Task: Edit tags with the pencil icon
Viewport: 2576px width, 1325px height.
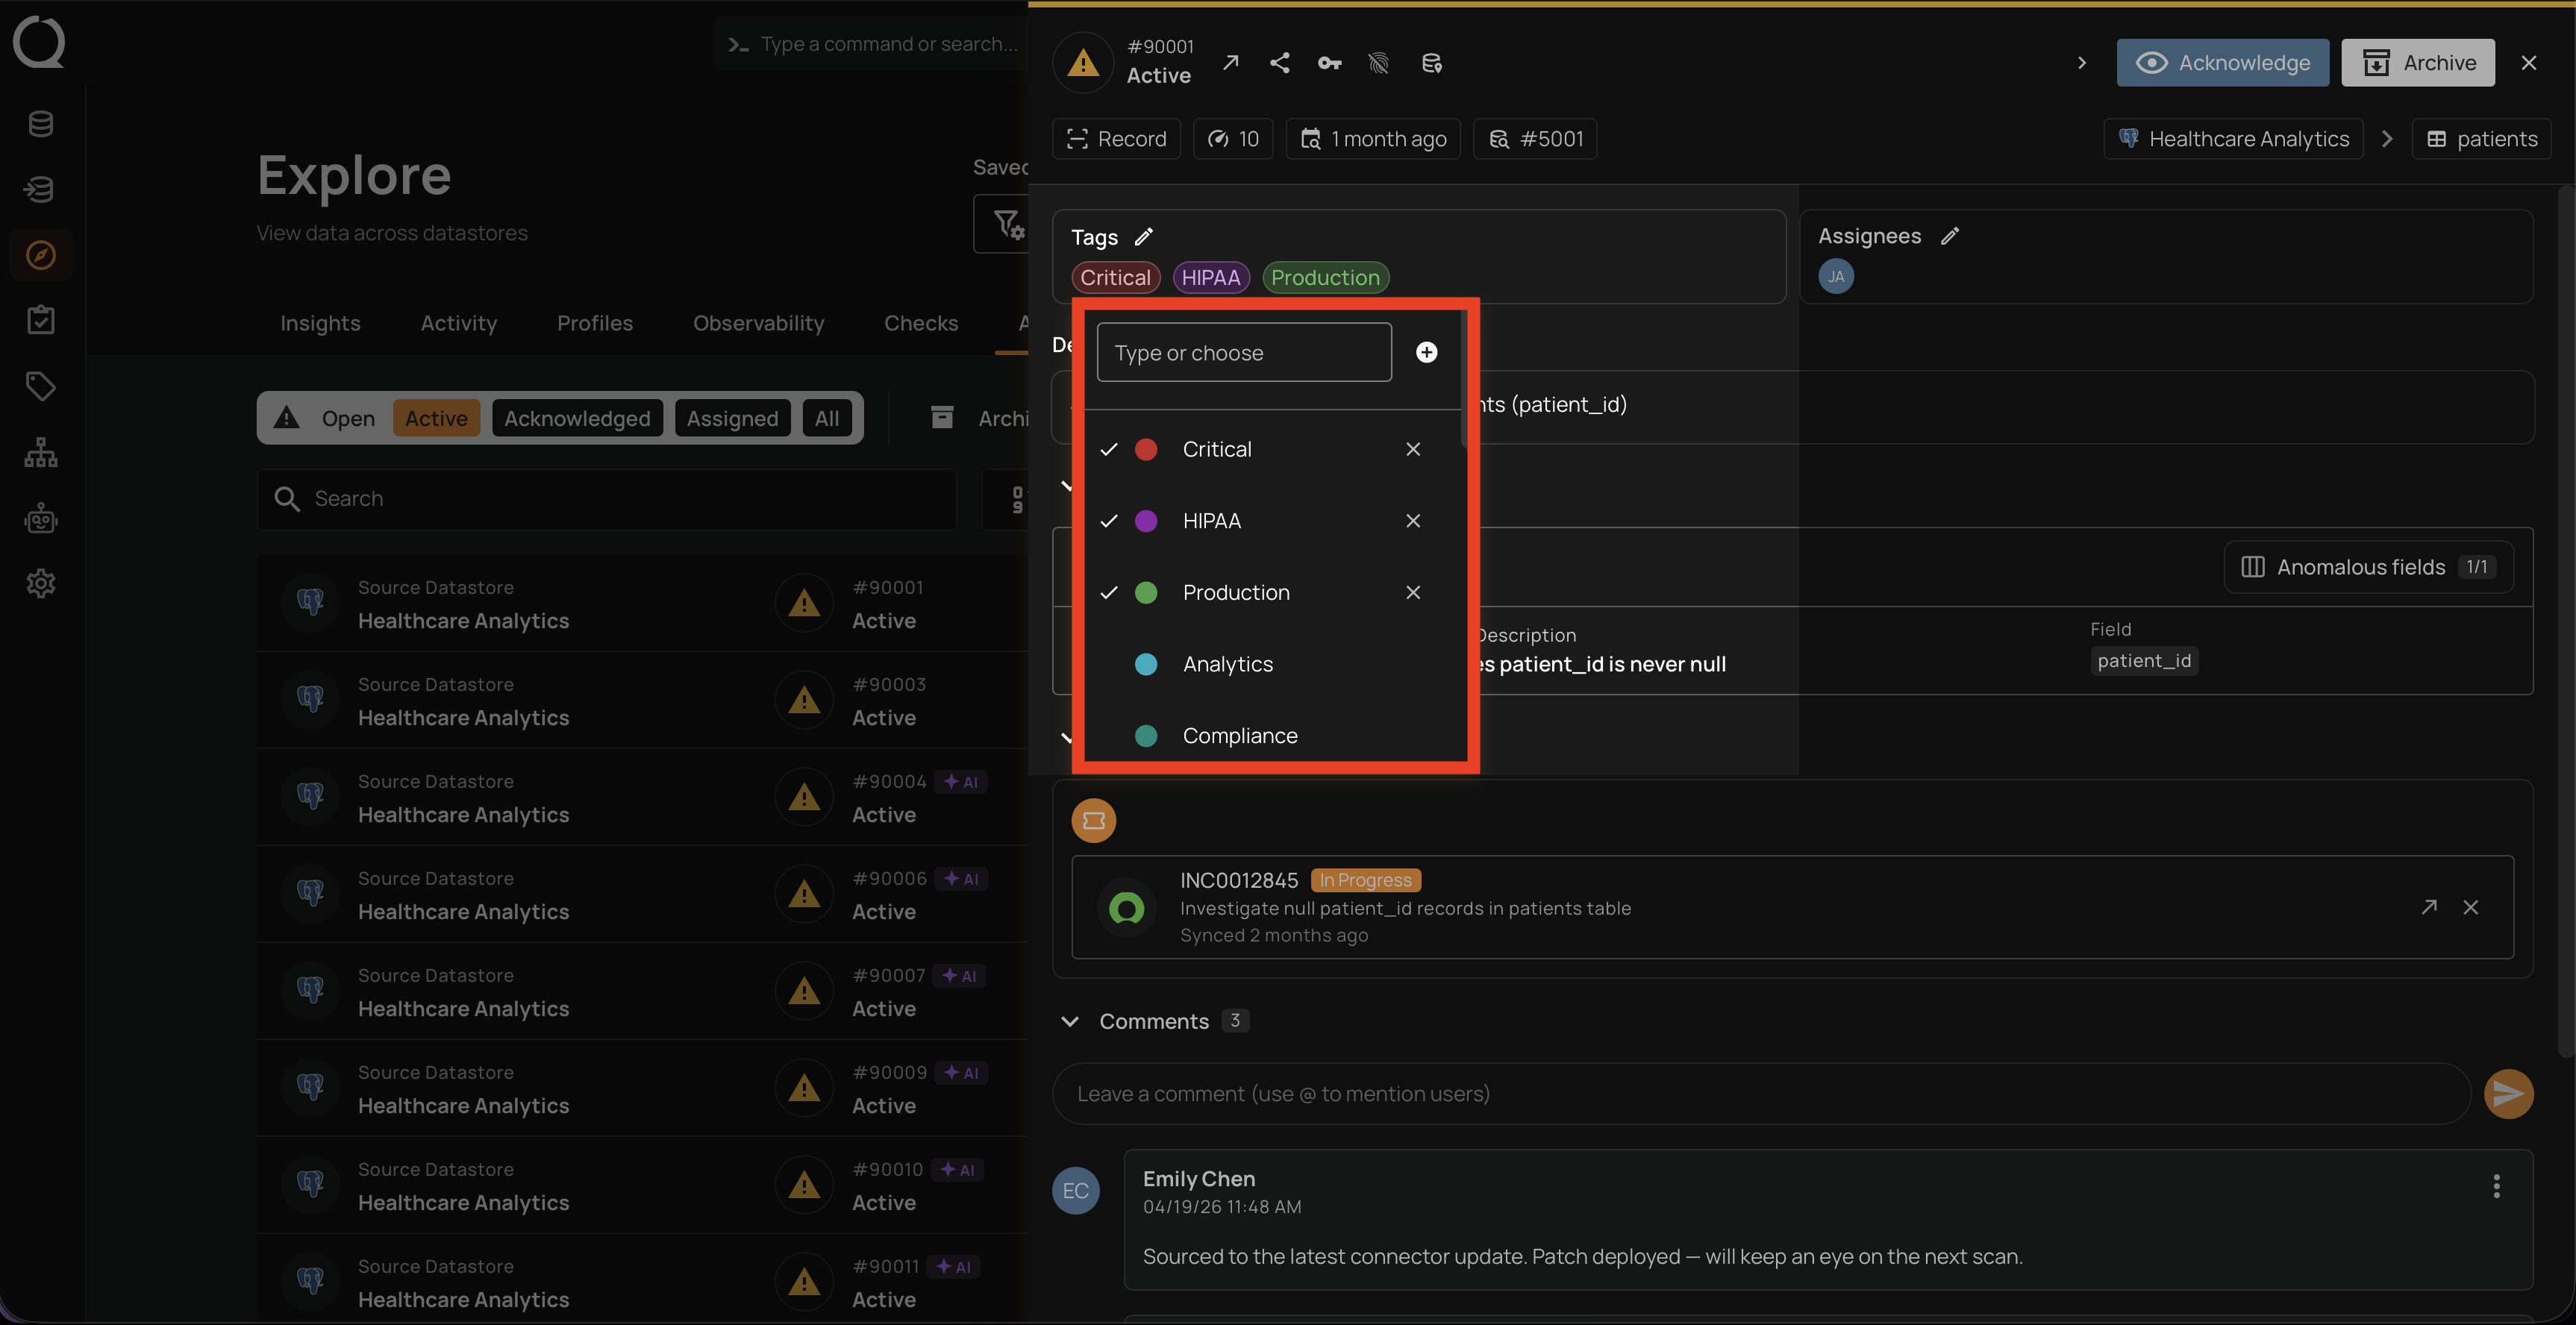Action: coord(1144,237)
